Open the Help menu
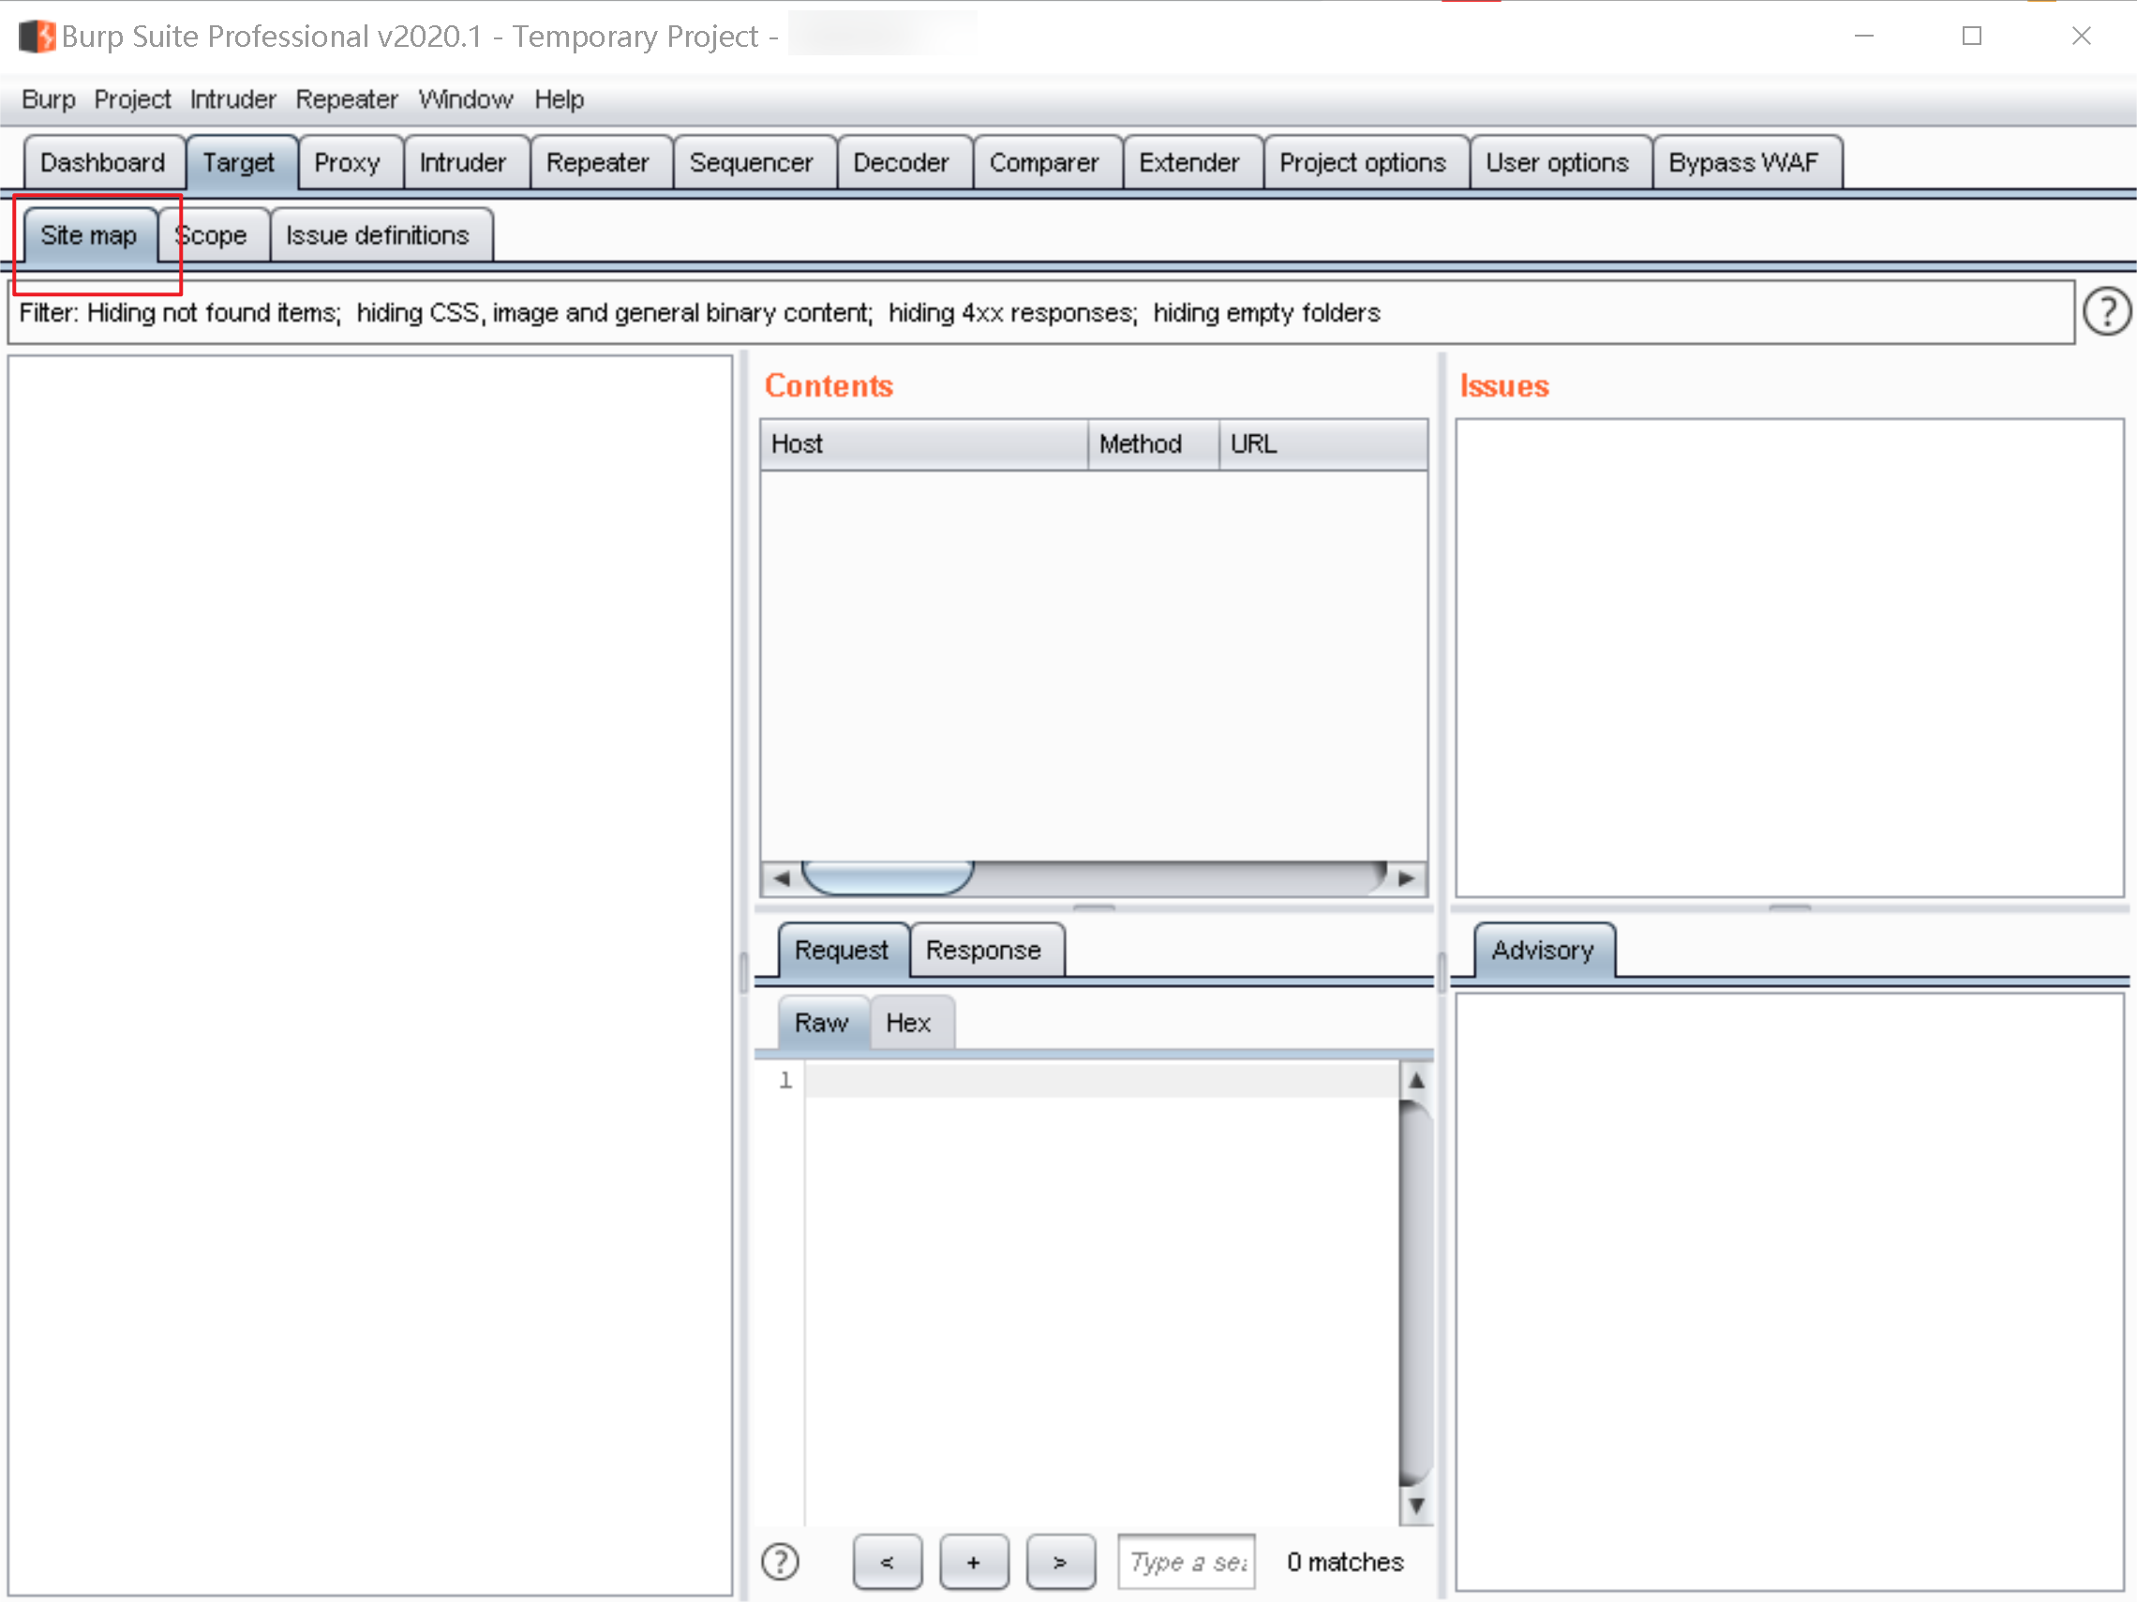The width and height of the screenshot is (2137, 1602). click(559, 98)
